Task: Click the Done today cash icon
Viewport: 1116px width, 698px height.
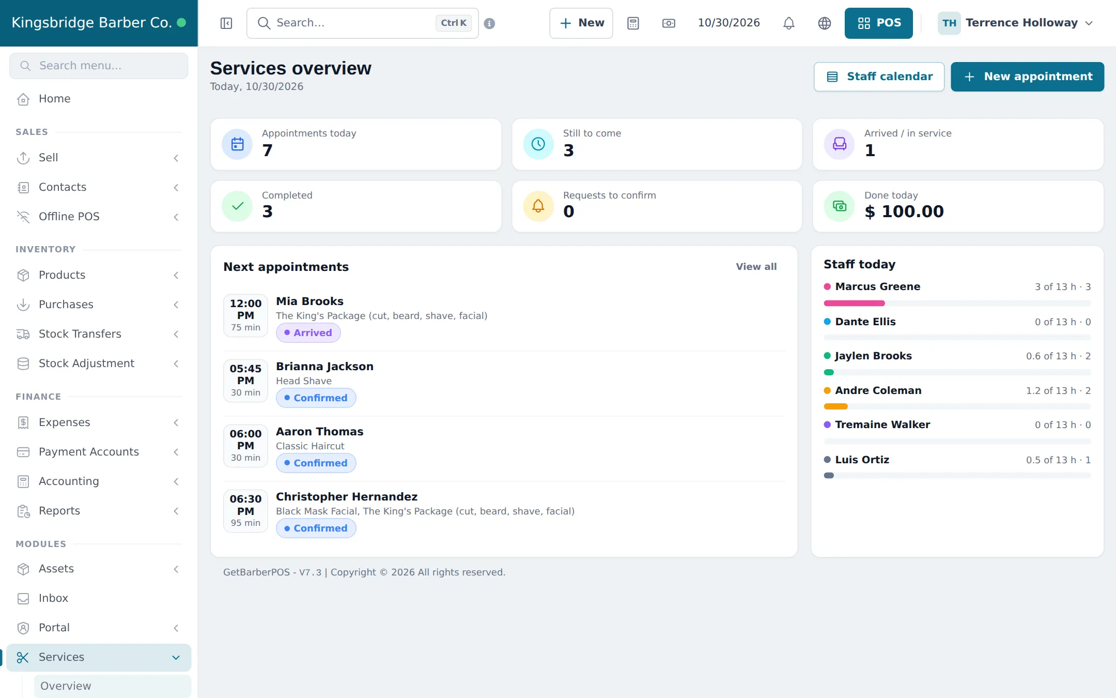Action: (840, 206)
